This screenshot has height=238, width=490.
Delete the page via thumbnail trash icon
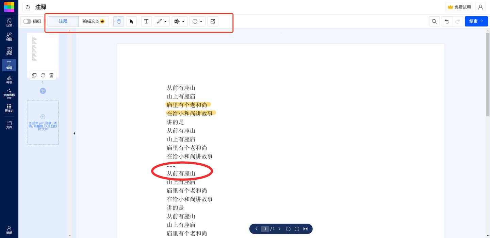point(51,75)
